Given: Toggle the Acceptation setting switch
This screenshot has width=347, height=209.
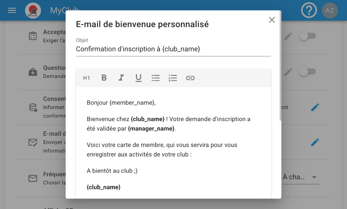Looking at the screenshot, I should (x=308, y=36).
